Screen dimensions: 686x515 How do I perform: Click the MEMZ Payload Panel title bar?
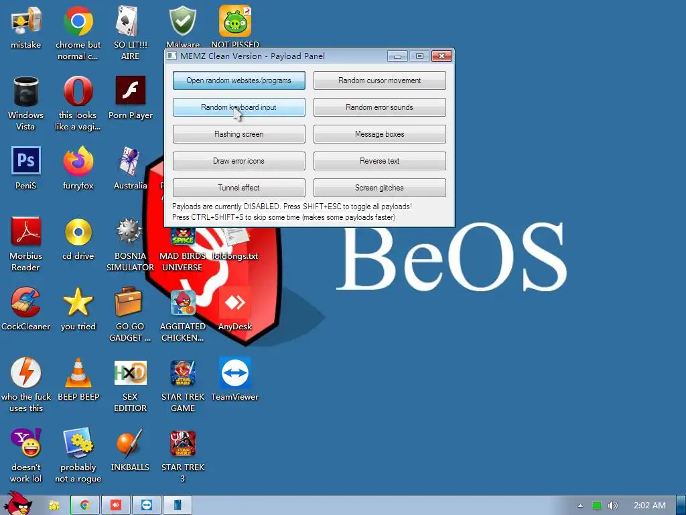point(275,56)
